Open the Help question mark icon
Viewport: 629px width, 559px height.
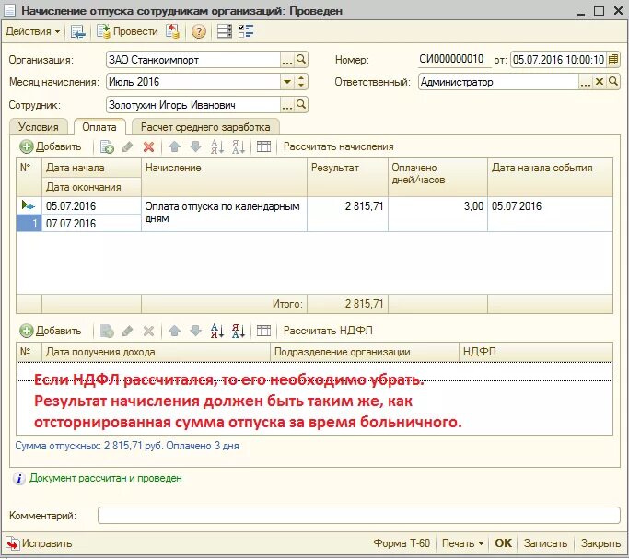coord(198,31)
